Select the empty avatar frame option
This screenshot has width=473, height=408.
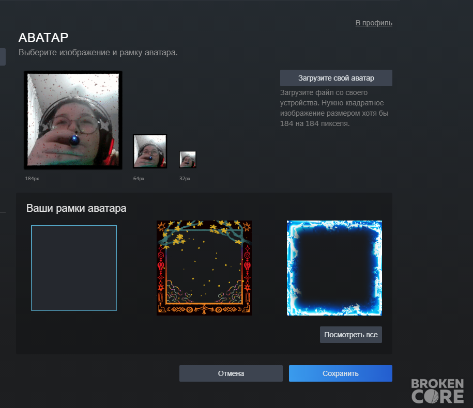pyautogui.click(x=74, y=268)
